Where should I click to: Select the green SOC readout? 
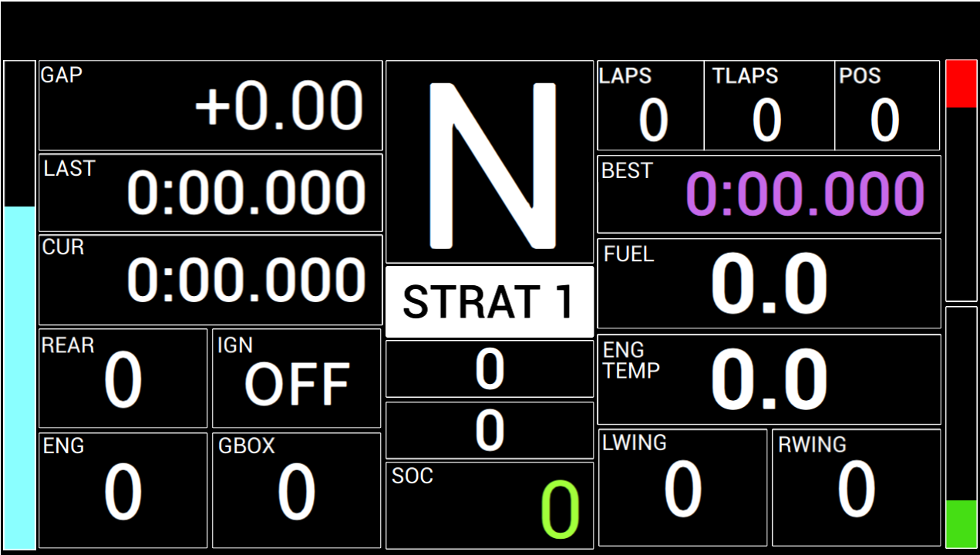click(x=490, y=506)
